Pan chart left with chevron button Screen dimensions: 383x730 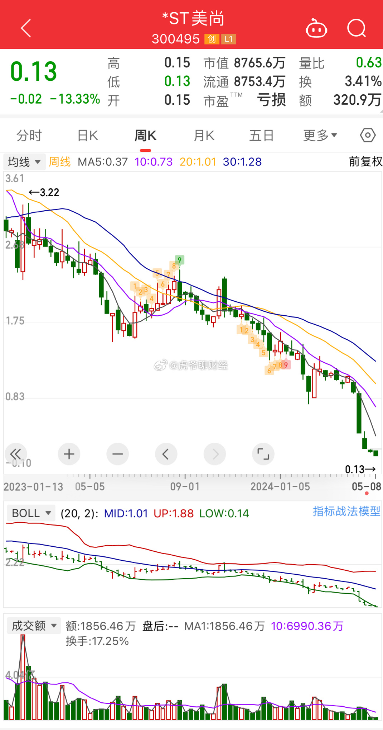pos(166,454)
